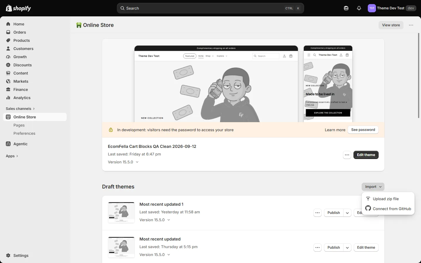Open Version dropdown for Most recent updated 1
This screenshot has height=263, width=421.
[x=155, y=220]
